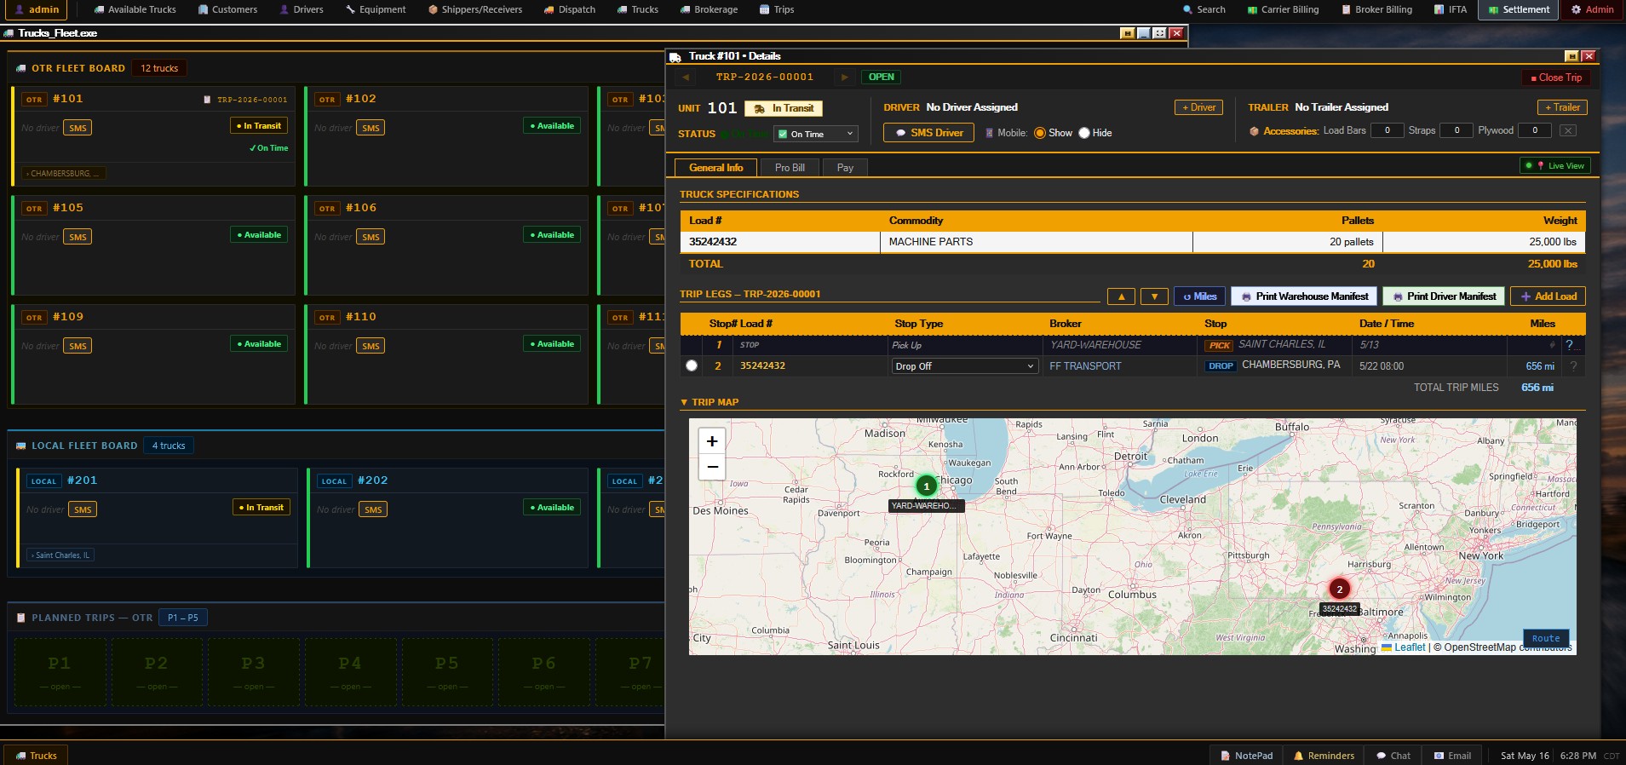
Task: Click the Straps quantity field
Action: click(x=1457, y=130)
